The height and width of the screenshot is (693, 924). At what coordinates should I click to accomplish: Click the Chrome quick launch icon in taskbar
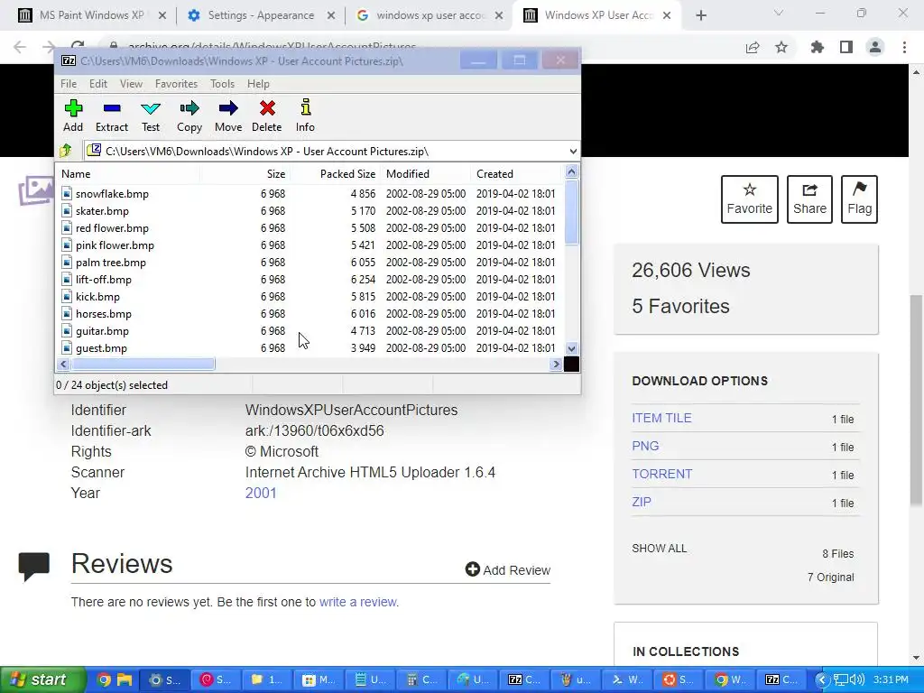click(104, 679)
